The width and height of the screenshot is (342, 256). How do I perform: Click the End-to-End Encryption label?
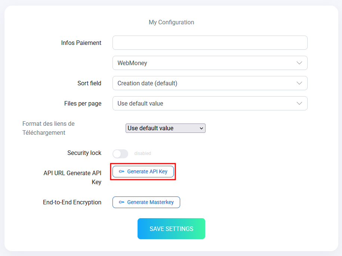point(72,202)
